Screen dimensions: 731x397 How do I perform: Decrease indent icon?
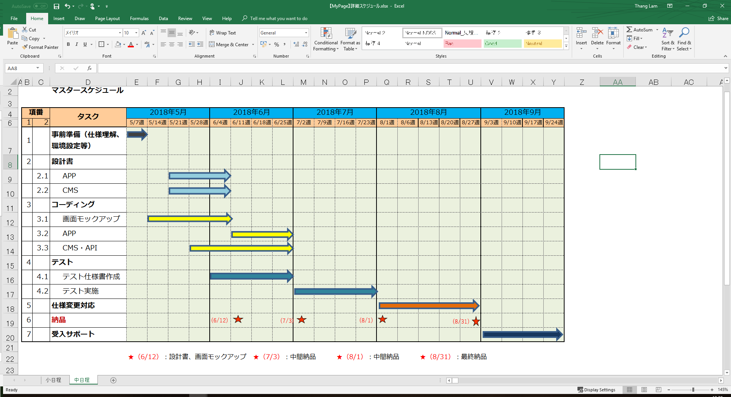coord(192,44)
